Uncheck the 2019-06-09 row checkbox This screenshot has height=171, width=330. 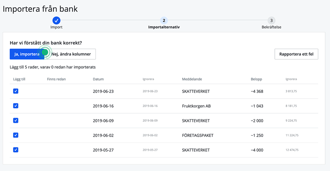[15, 121]
